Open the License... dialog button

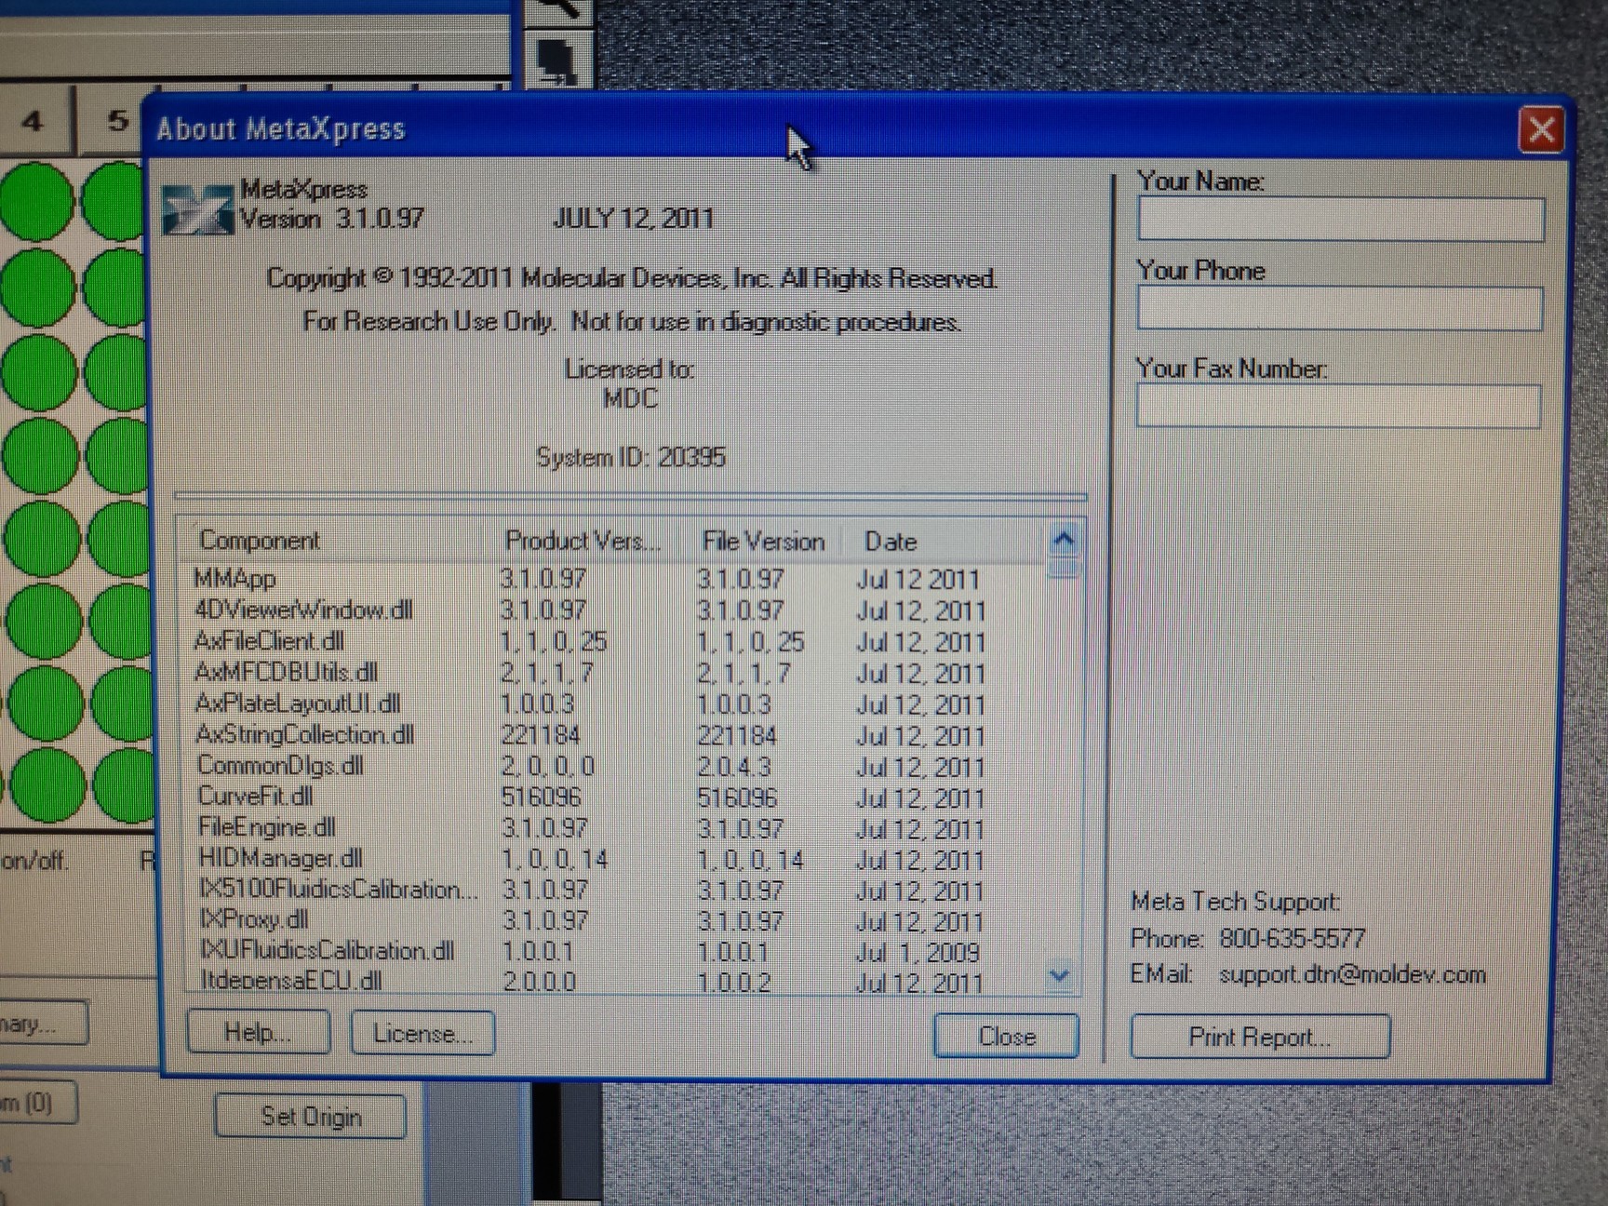coord(422,1034)
